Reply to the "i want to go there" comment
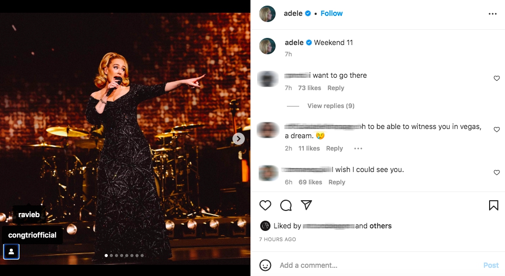The width and height of the screenshot is (505, 276). click(336, 88)
